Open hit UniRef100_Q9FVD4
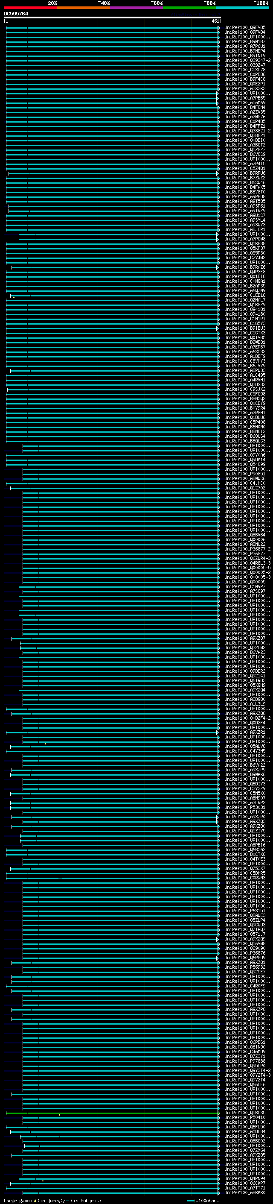 [245, 32]
